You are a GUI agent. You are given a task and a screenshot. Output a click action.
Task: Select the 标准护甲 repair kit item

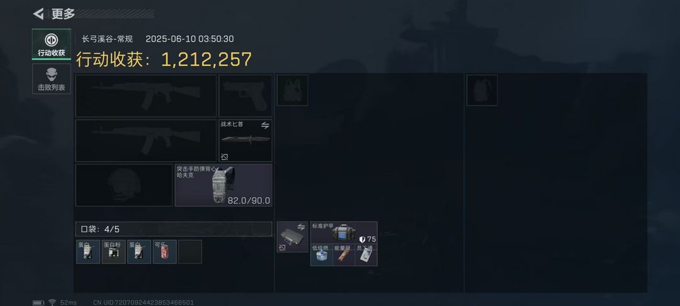coord(344,233)
